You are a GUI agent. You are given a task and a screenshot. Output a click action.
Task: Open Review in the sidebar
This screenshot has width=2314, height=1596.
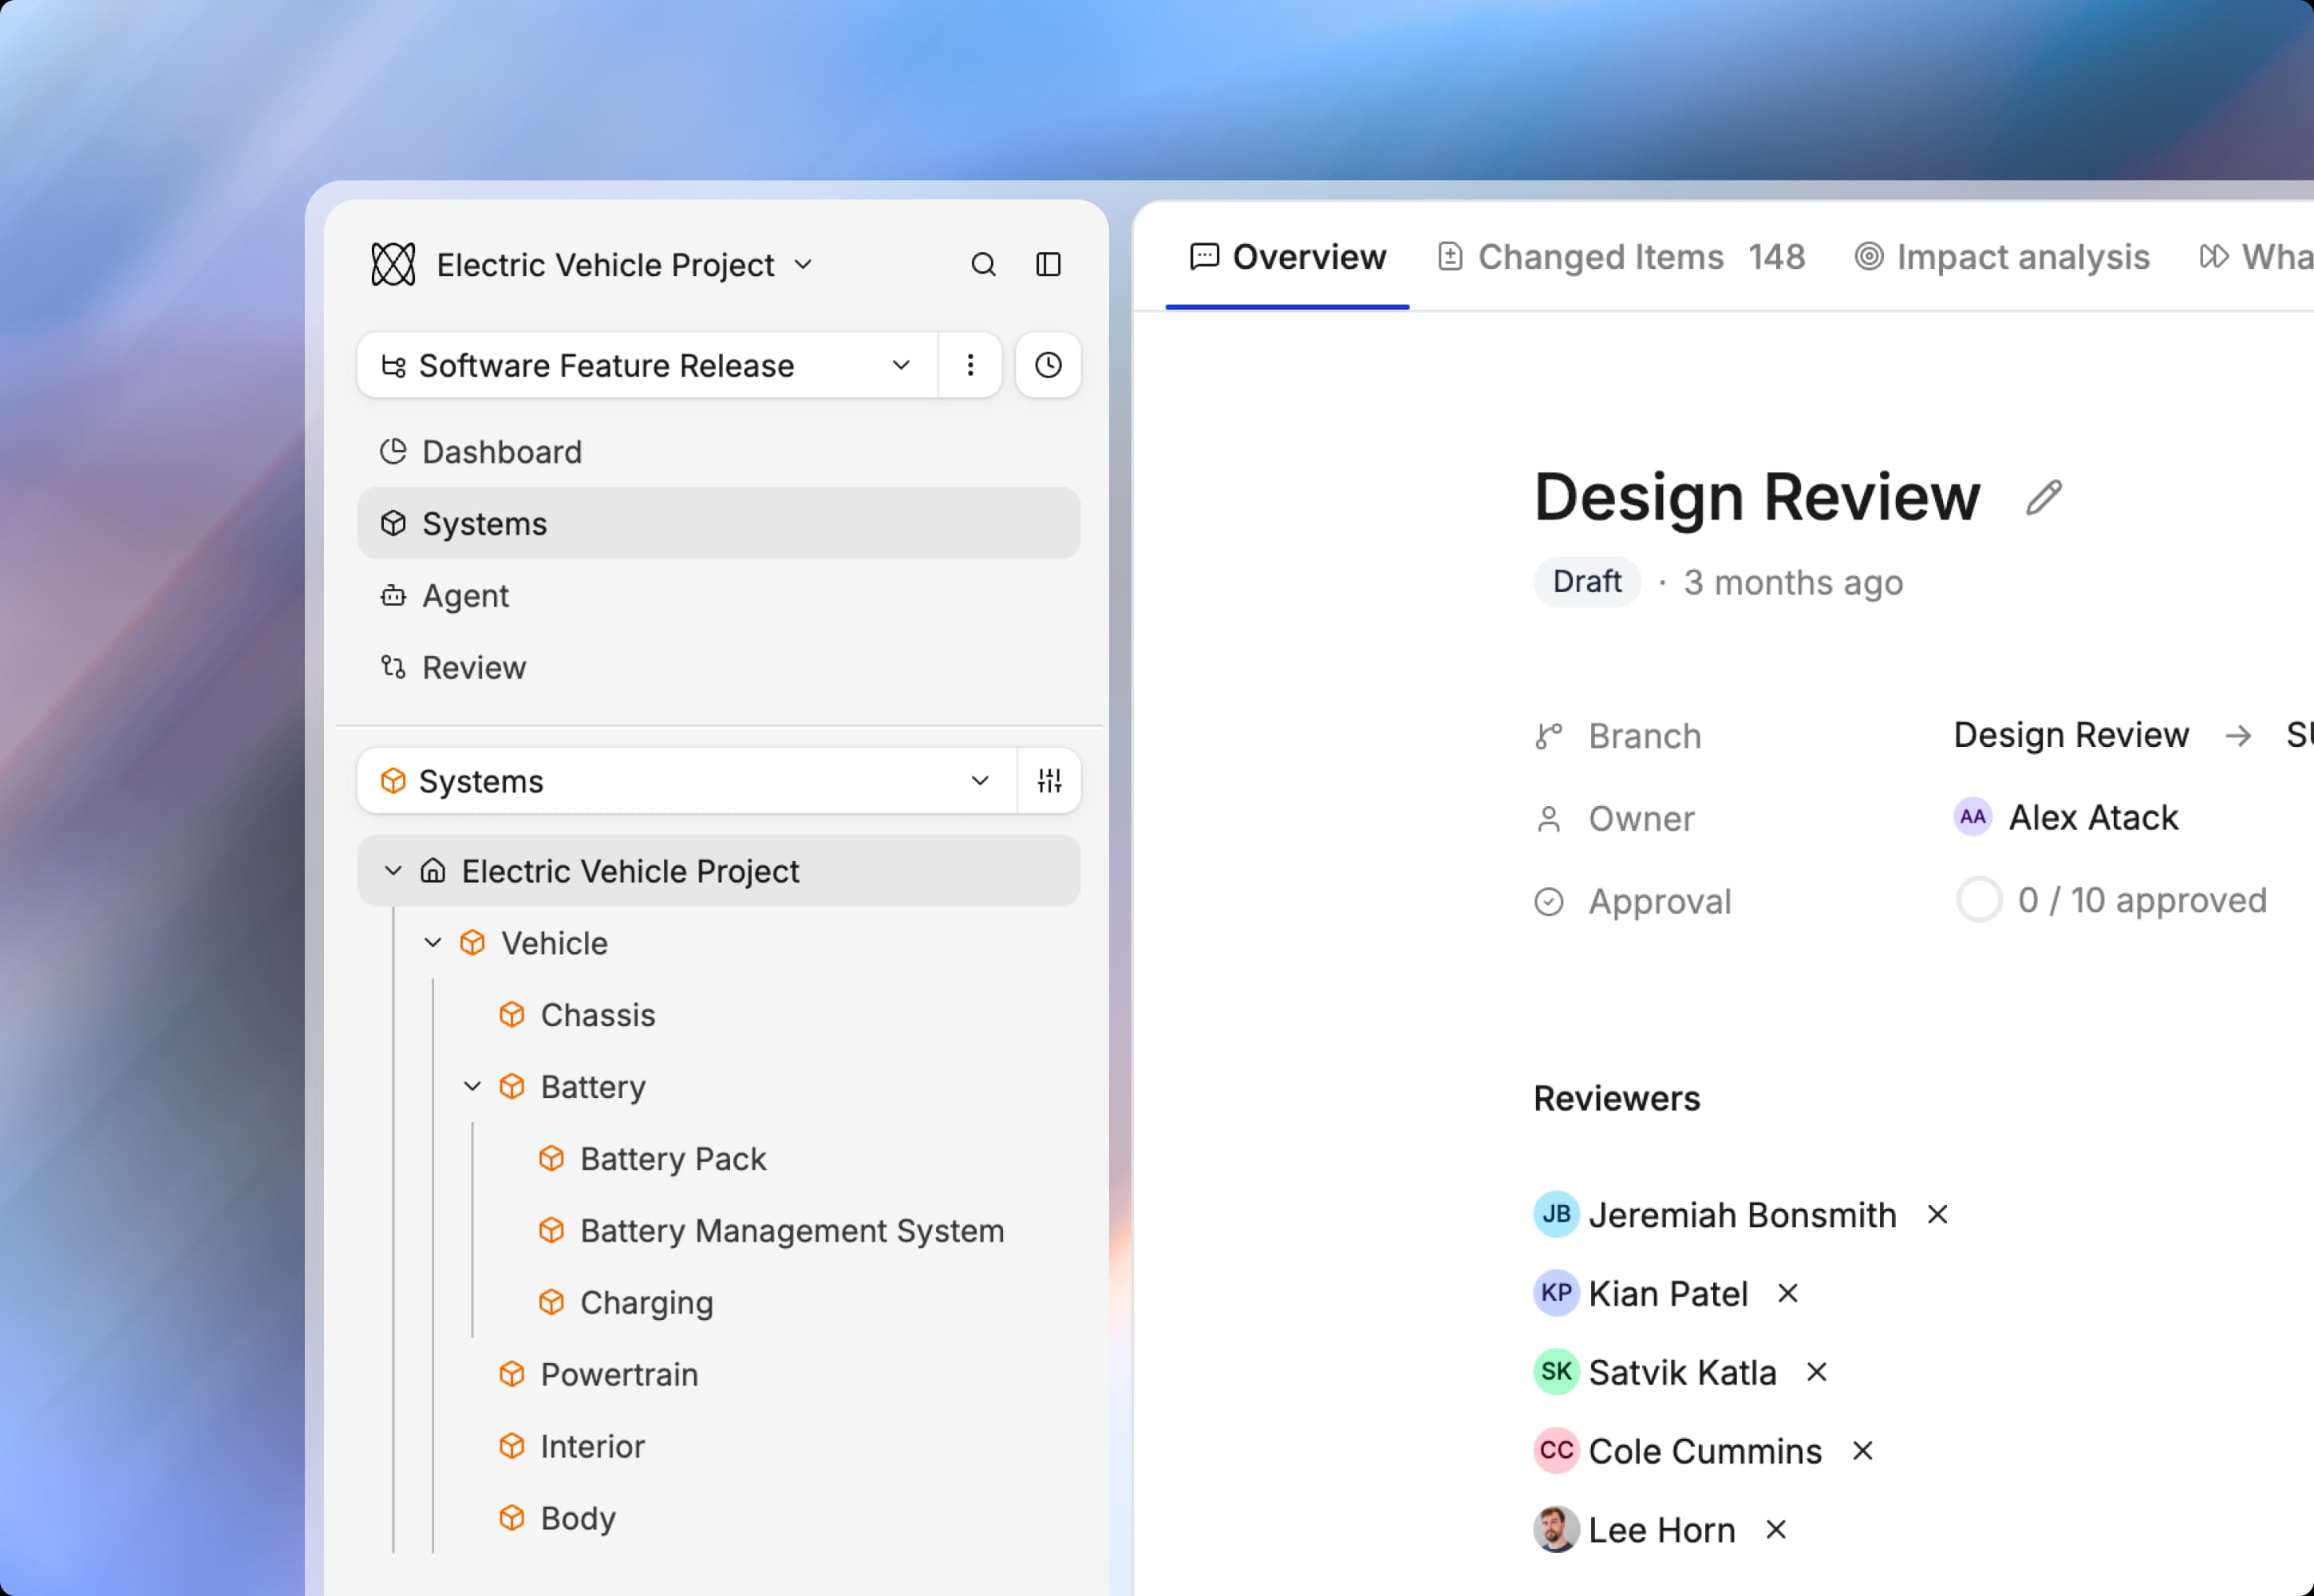tap(718, 668)
